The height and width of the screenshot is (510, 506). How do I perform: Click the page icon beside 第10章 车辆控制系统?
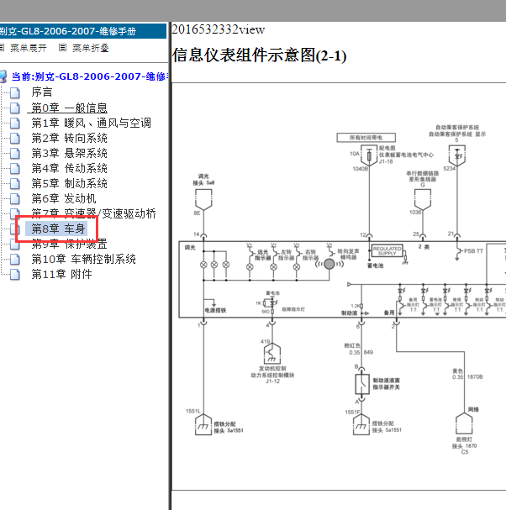pos(14,260)
